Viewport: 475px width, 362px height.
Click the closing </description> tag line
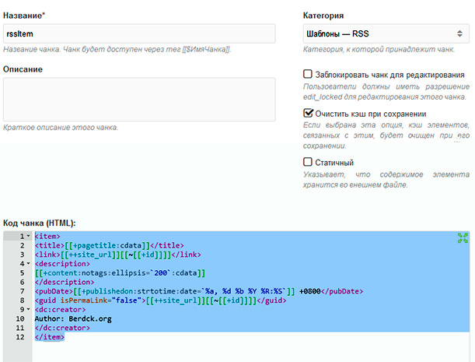point(65,282)
